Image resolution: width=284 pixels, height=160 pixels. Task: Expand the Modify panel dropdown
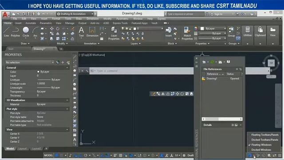coord(62,44)
